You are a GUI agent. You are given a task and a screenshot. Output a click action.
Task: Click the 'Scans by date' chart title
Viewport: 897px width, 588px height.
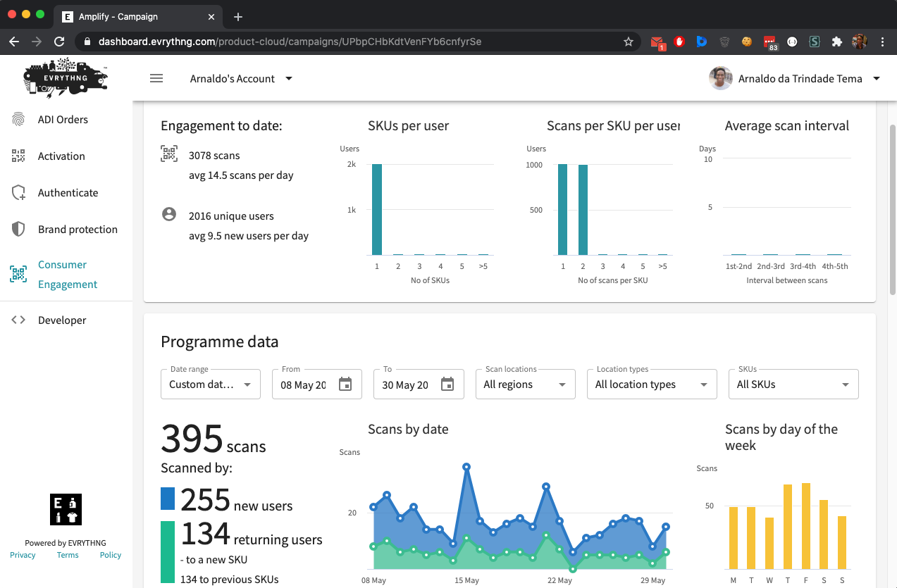point(408,429)
